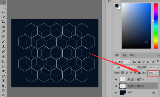Image resolution: width=160 pixels, height=97 pixels.
Task: Lock image pixels with brush lock icon
Action: click(x=127, y=73)
